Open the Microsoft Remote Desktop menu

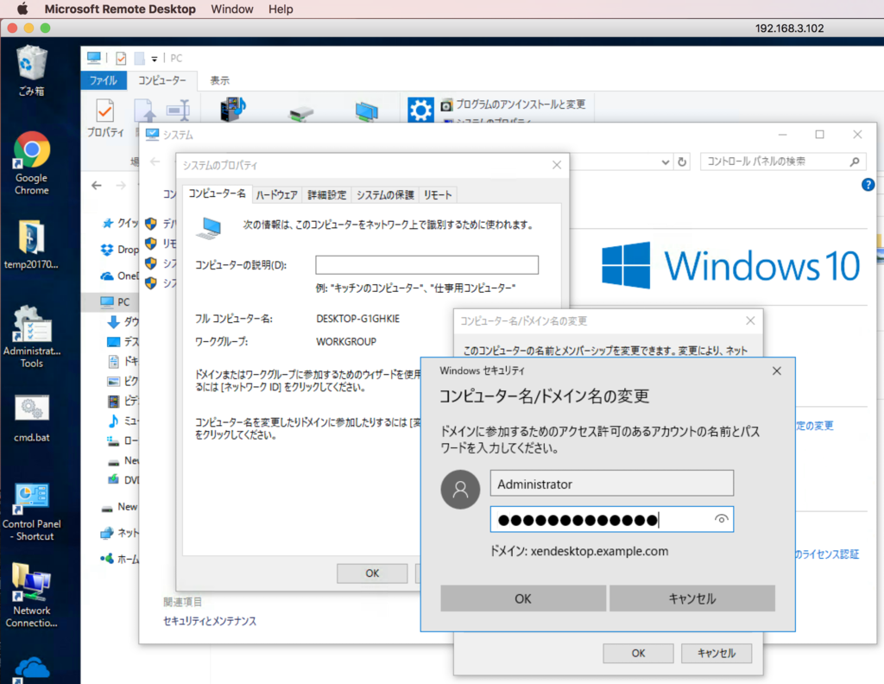point(120,9)
